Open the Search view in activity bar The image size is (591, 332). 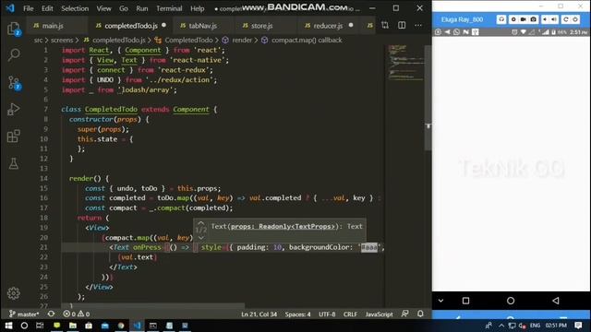(14, 55)
